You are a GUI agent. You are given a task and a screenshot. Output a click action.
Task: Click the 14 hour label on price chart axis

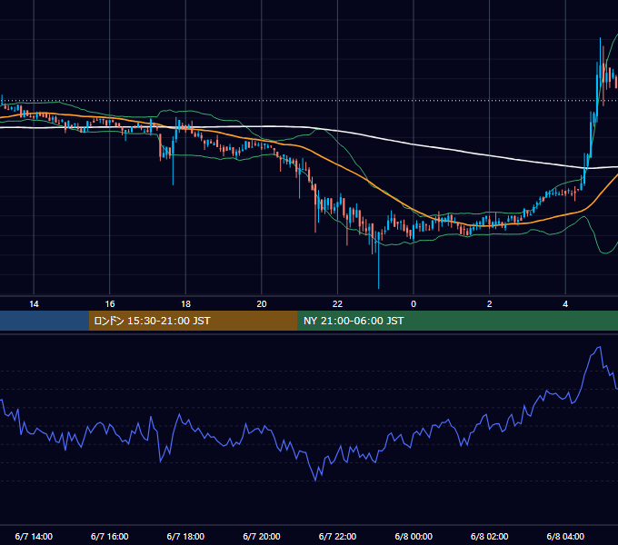(x=34, y=304)
